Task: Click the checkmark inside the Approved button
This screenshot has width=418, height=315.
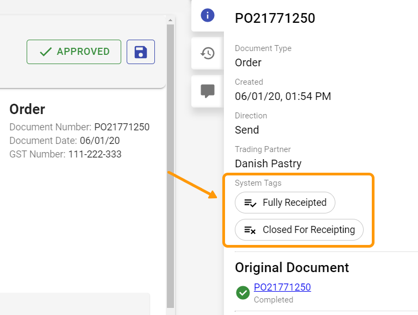Action: pyautogui.click(x=46, y=52)
